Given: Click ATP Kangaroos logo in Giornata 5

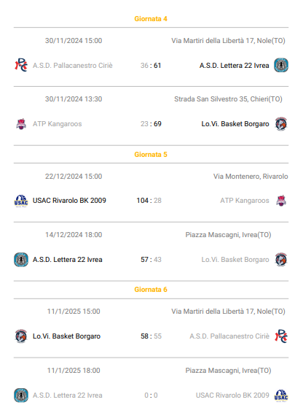Looking at the screenshot, I should point(281,201).
